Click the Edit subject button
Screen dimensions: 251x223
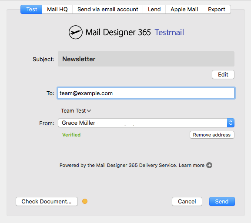[x=223, y=74]
